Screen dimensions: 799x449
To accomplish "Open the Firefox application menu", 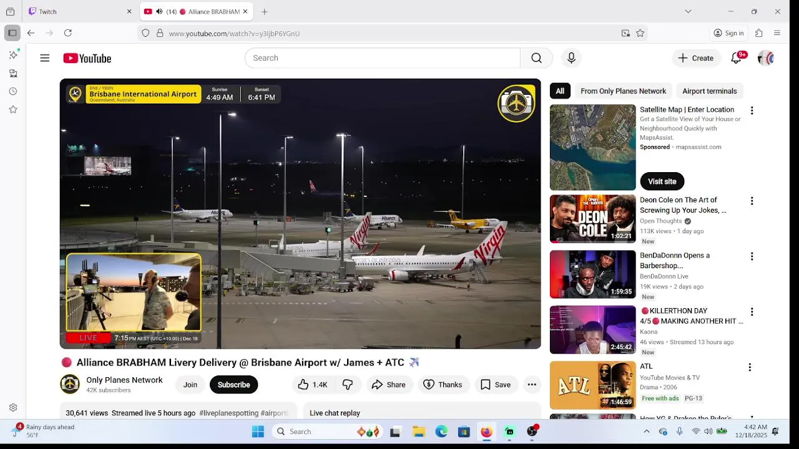I will (x=777, y=33).
